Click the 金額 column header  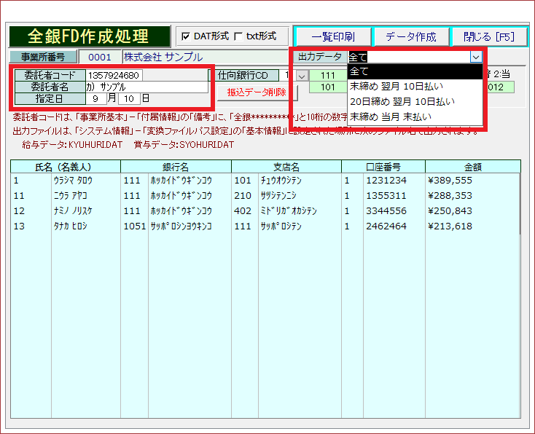tap(472, 167)
